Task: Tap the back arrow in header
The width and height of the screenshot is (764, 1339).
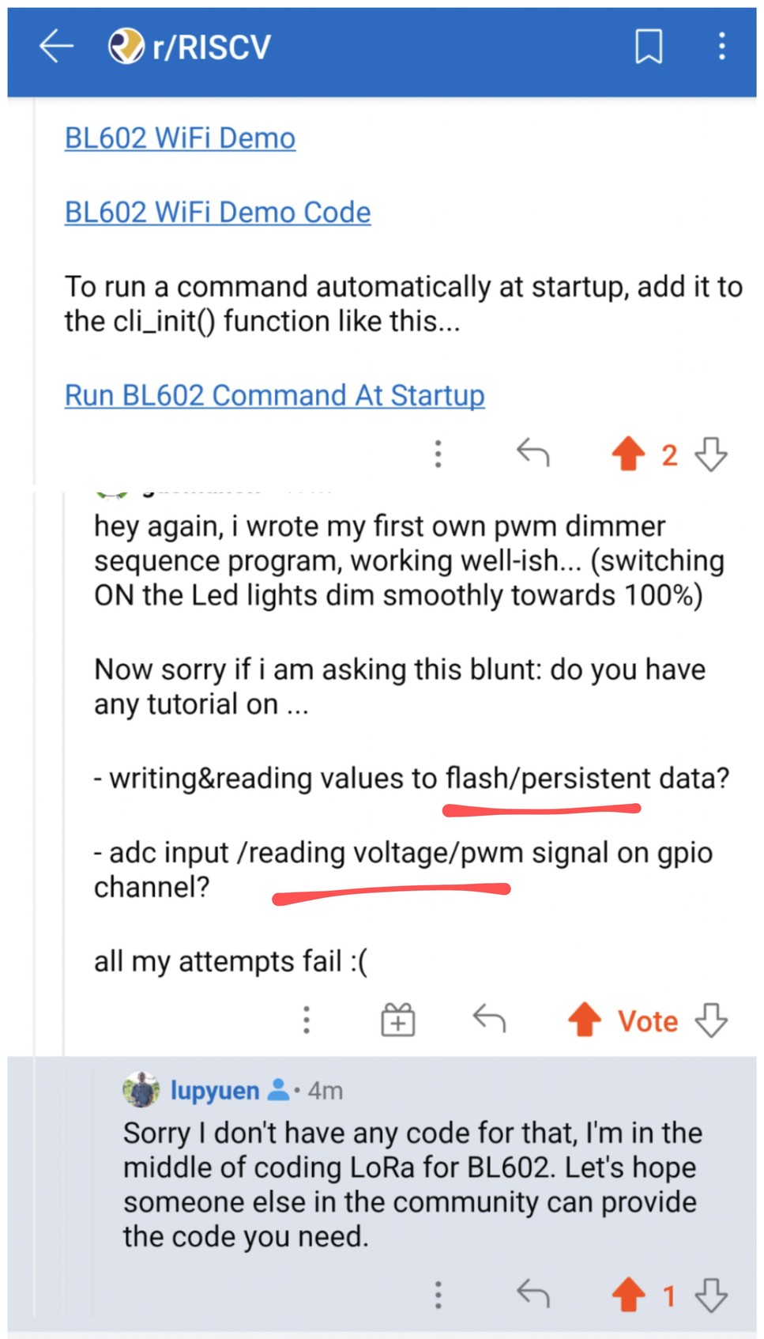Action: pos(56,46)
